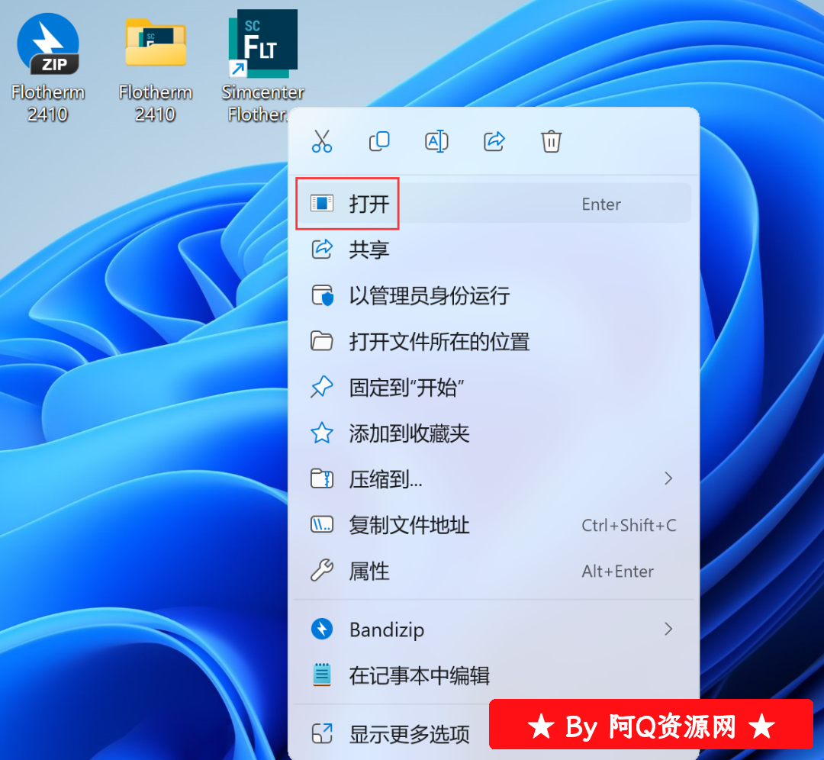Click the Share icon in top icon row
Image resolution: width=824 pixels, height=760 pixels.
tap(494, 141)
